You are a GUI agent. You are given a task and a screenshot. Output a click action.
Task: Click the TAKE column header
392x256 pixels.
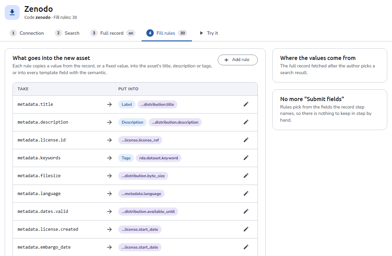23,89
